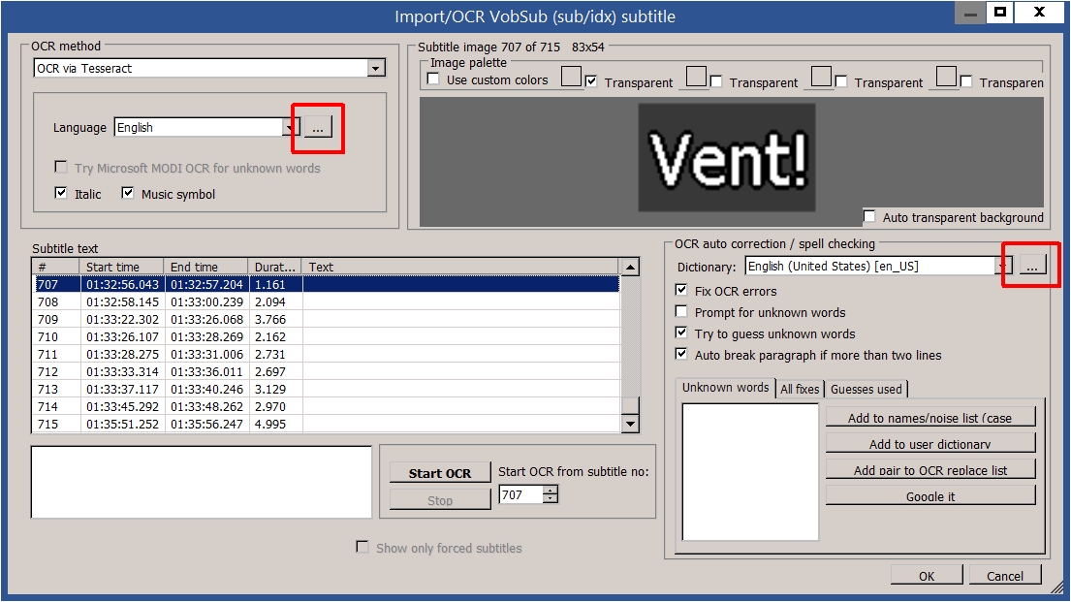The height and width of the screenshot is (602, 1071).
Task: Pick the fourth palette color swatch
Action: [946, 77]
